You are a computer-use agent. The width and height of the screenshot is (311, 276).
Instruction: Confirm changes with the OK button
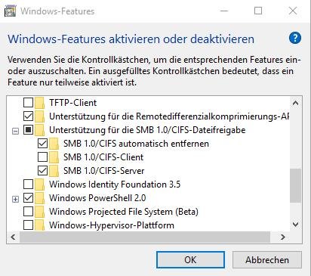pyautogui.click(x=190, y=260)
